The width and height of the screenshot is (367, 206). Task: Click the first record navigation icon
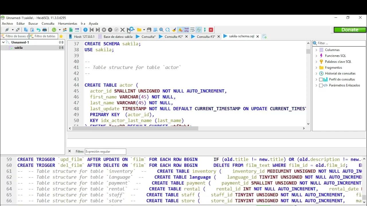pyautogui.click(x=92, y=30)
